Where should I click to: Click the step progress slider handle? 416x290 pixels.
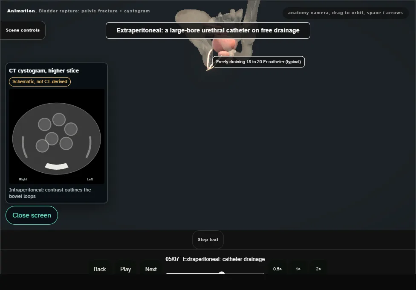[x=222, y=273]
